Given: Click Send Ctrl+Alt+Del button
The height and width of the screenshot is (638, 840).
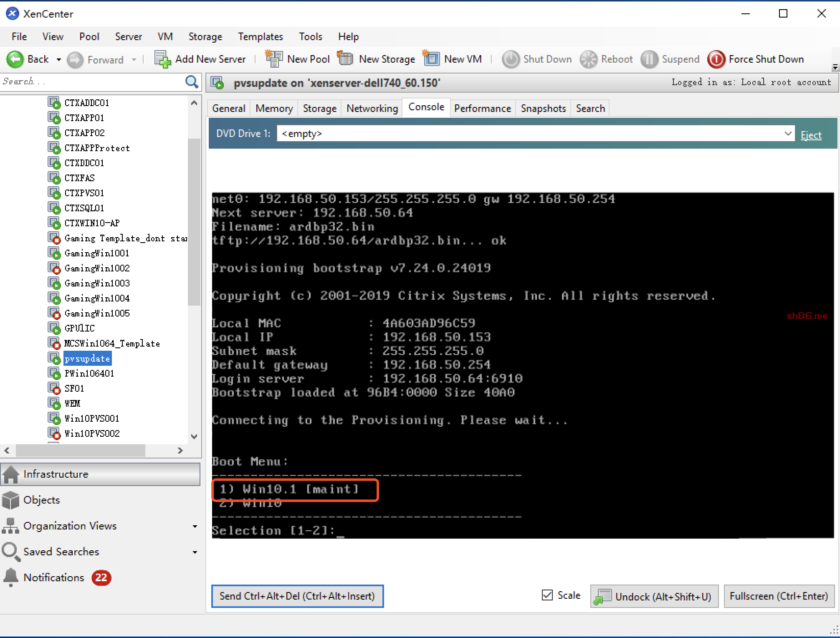Looking at the screenshot, I should (297, 596).
